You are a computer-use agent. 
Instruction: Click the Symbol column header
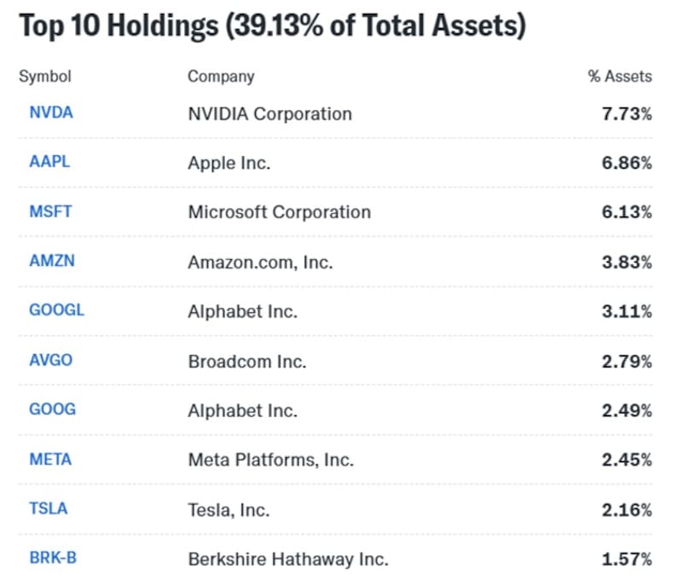45,77
